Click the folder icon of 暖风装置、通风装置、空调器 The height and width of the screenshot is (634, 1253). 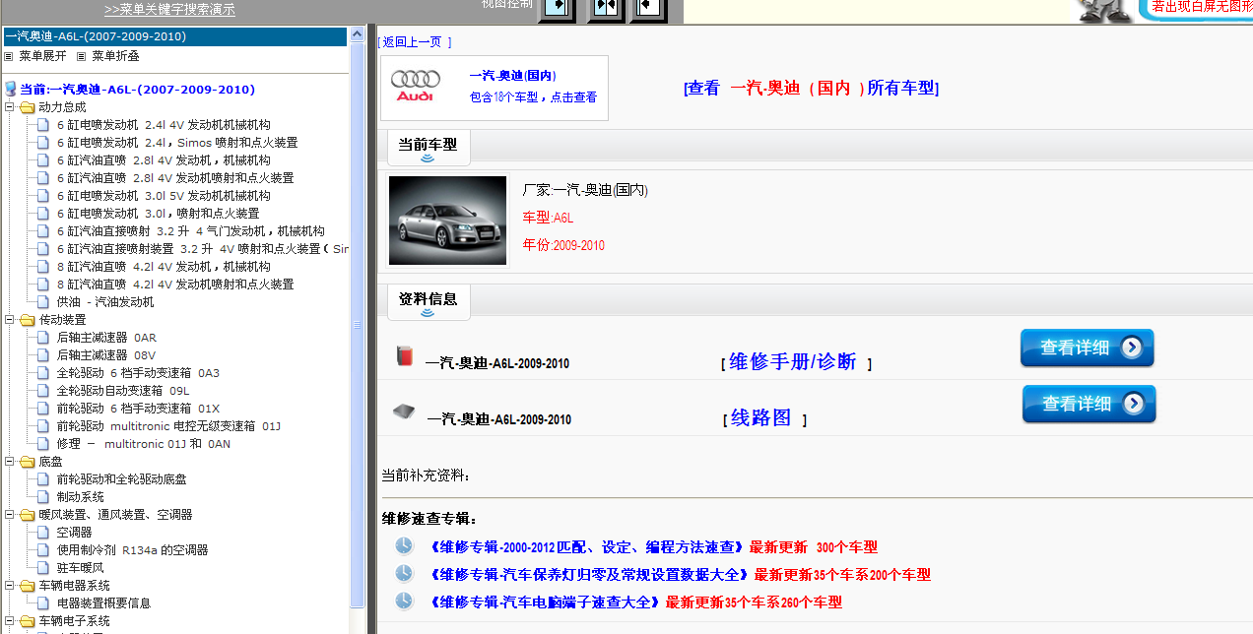27,514
